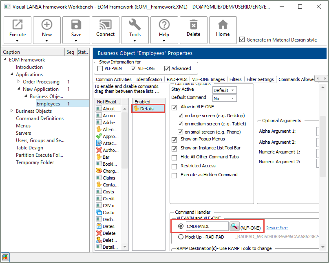Viewport: 329px width, 263px height.
Task: Open Command Definitions tree item
Action: [x=40, y=118]
